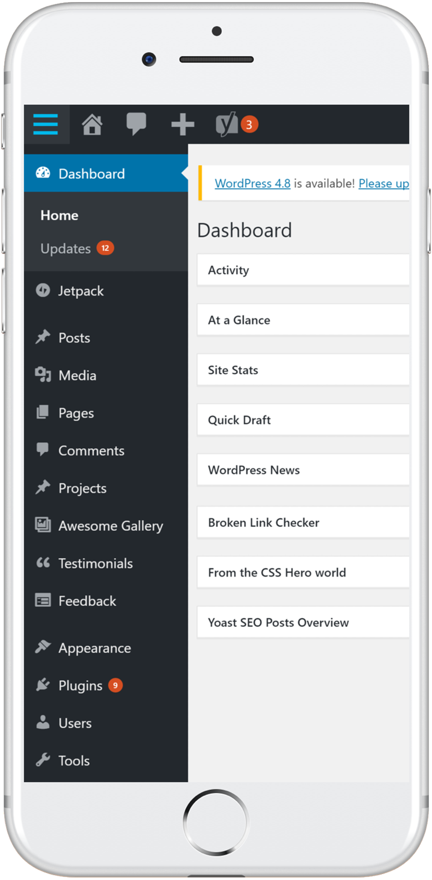This screenshot has height=880, width=432.
Task: Expand Broken Link Checker widget
Action: 303,522
